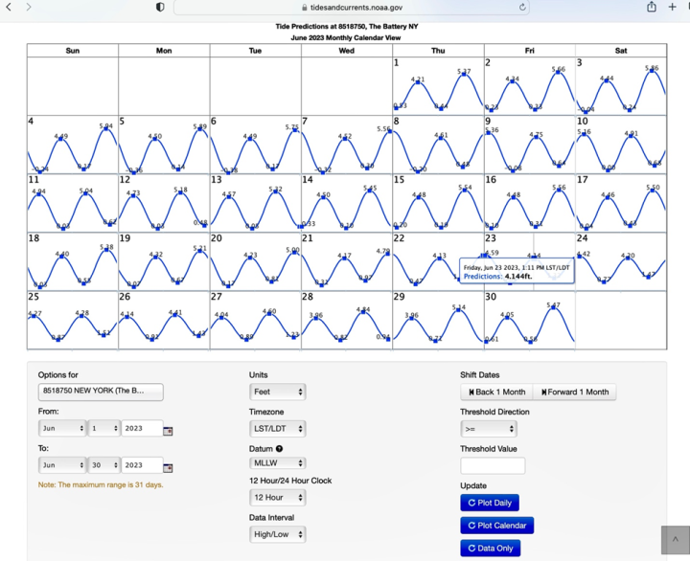Screen dimensions: 690x561
Task: Click the station name field 8518750 NEW YORK
Action: click(x=101, y=392)
